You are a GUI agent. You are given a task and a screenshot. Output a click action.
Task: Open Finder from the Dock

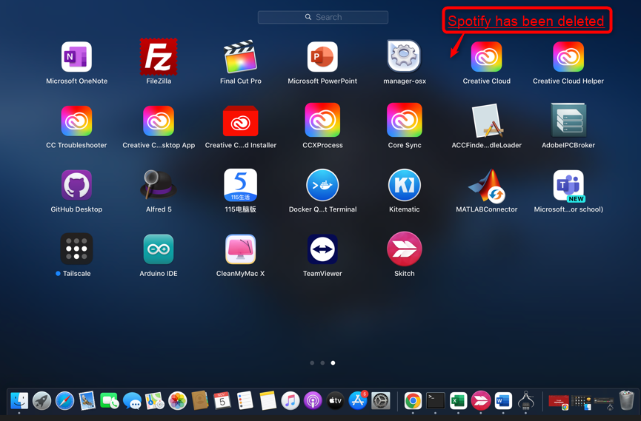(19, 401)
